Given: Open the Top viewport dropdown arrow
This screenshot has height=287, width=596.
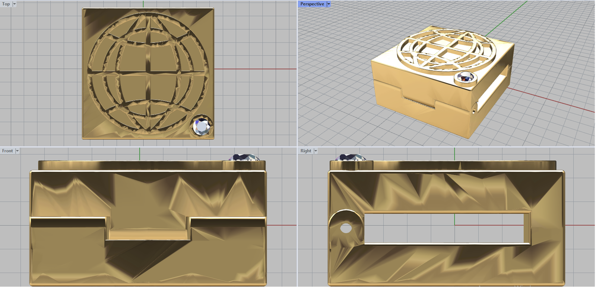Looking at the screenshot, I should pos(15,4).
